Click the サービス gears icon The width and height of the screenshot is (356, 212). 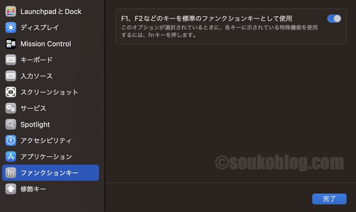coord(11,108)
